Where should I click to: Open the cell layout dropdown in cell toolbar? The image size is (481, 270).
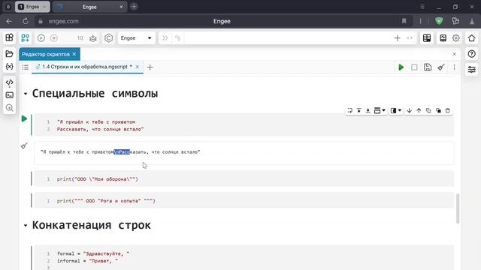396,110
